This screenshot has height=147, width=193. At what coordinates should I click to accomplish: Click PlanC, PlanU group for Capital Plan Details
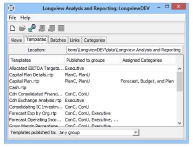77,75
